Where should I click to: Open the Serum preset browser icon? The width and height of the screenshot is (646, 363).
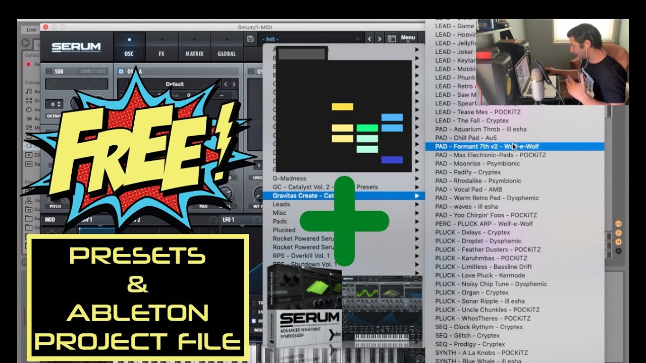[391, 39]
